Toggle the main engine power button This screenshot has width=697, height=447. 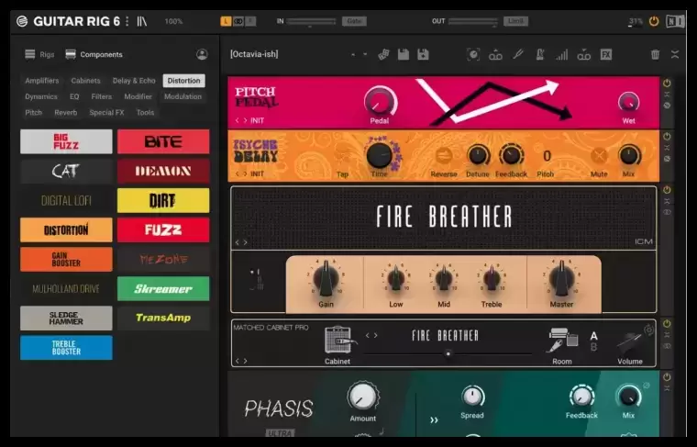[x=654, y=21]
